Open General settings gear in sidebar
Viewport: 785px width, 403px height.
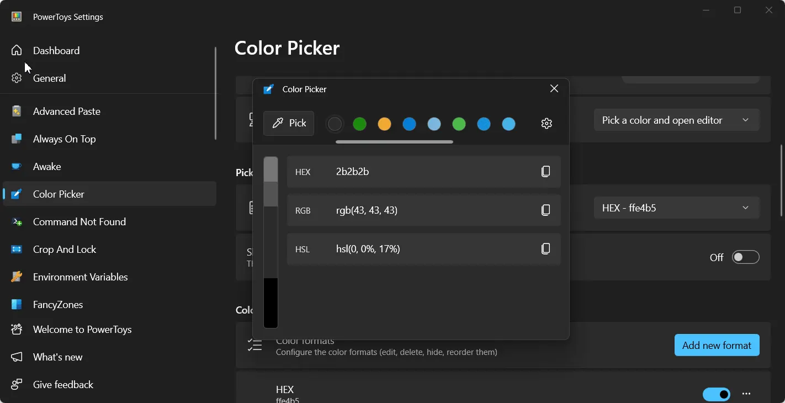(17, 78)
